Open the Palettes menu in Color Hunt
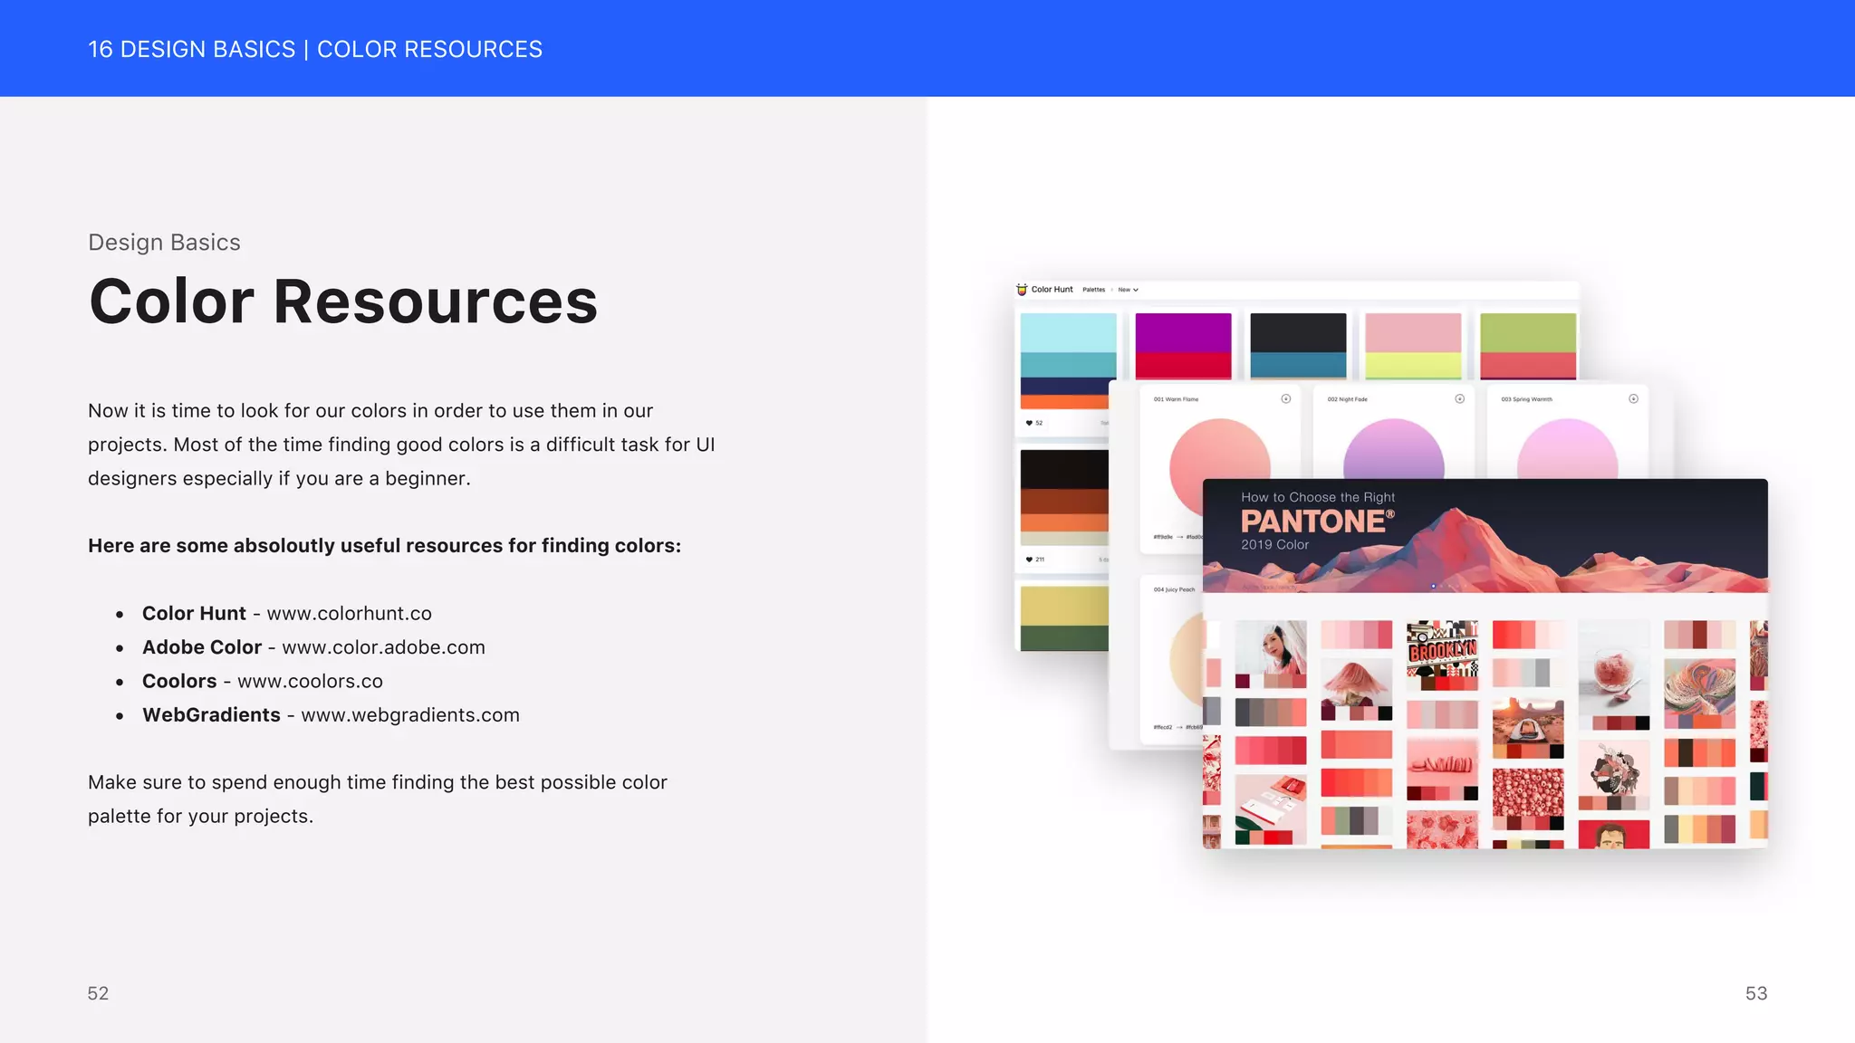Image resolution: width=1855 pixels, height=1043 pixels. pos(1093,290)
